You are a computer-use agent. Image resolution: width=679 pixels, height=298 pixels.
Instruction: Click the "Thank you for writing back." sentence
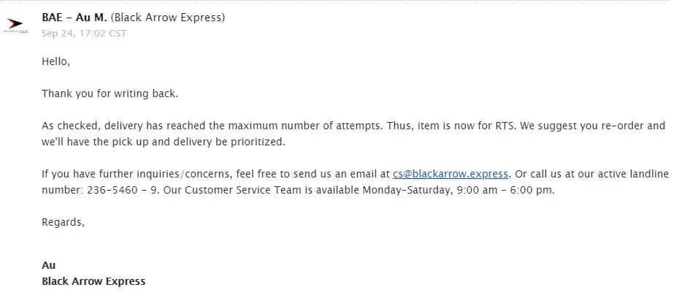110,94
